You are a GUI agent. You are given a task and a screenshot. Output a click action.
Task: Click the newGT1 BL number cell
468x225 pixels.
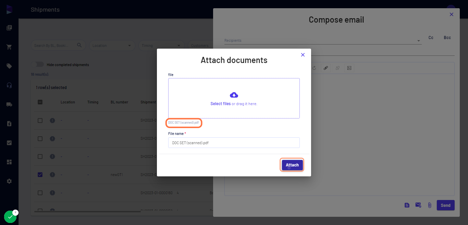click(x=117, y=175)
